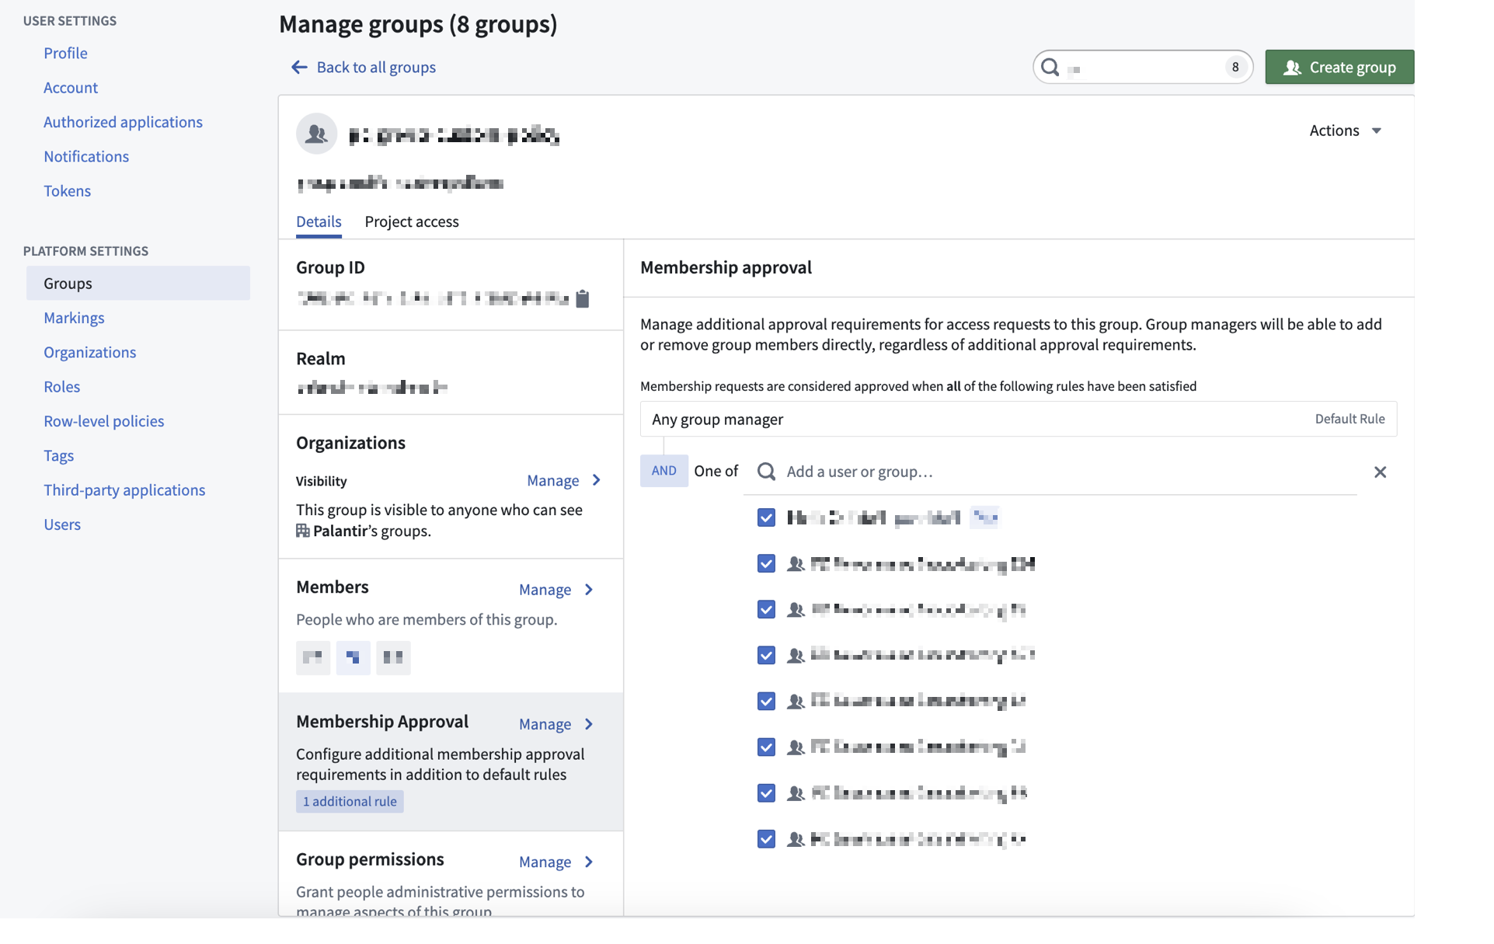Click the back arrow icon beside Back to all groups

[299, 68]
